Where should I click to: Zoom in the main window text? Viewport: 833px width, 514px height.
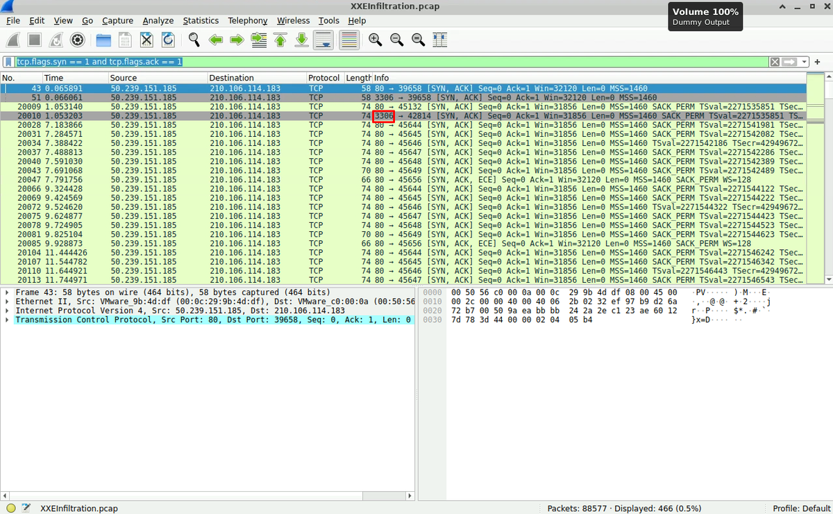click(376, 40)
